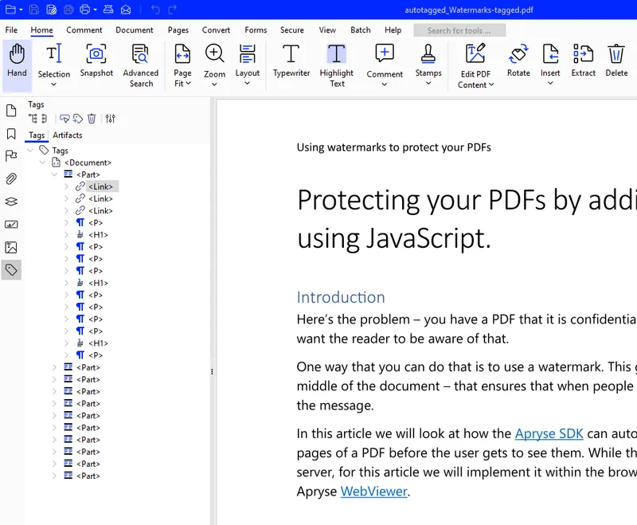Activate the Snapshot tool
This screenshot has width=637, height=525.
pyautogui.click(x=96, y=61)
